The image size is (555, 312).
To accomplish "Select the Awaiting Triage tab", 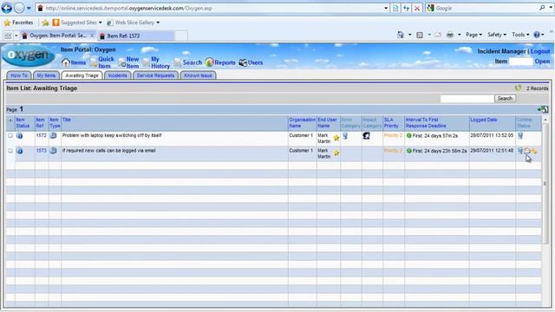I will [82, 75].
